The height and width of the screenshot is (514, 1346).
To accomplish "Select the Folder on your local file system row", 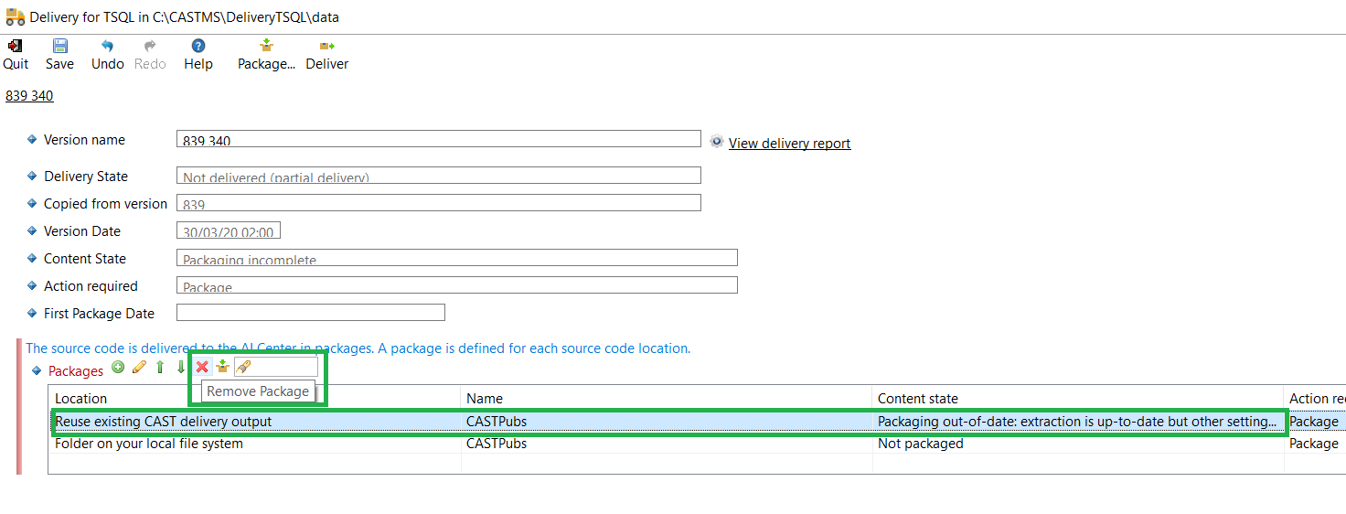I will pyautogui.click(x=149, y=444).
